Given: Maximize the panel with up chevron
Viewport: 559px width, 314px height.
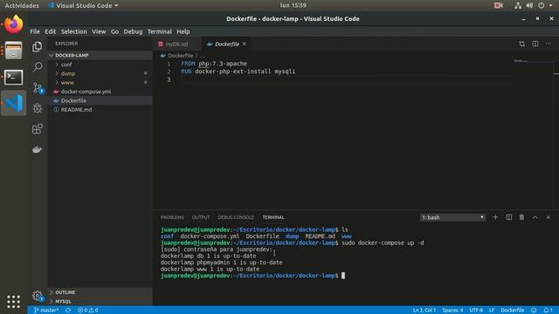Looking at the screenshot, I should 535,217.
